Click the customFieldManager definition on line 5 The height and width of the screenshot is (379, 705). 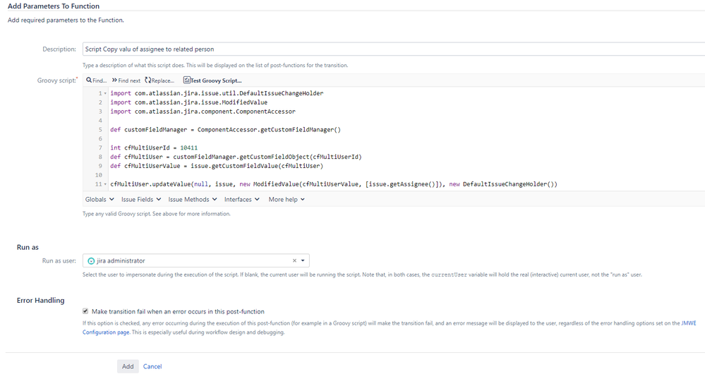point(225,129)
